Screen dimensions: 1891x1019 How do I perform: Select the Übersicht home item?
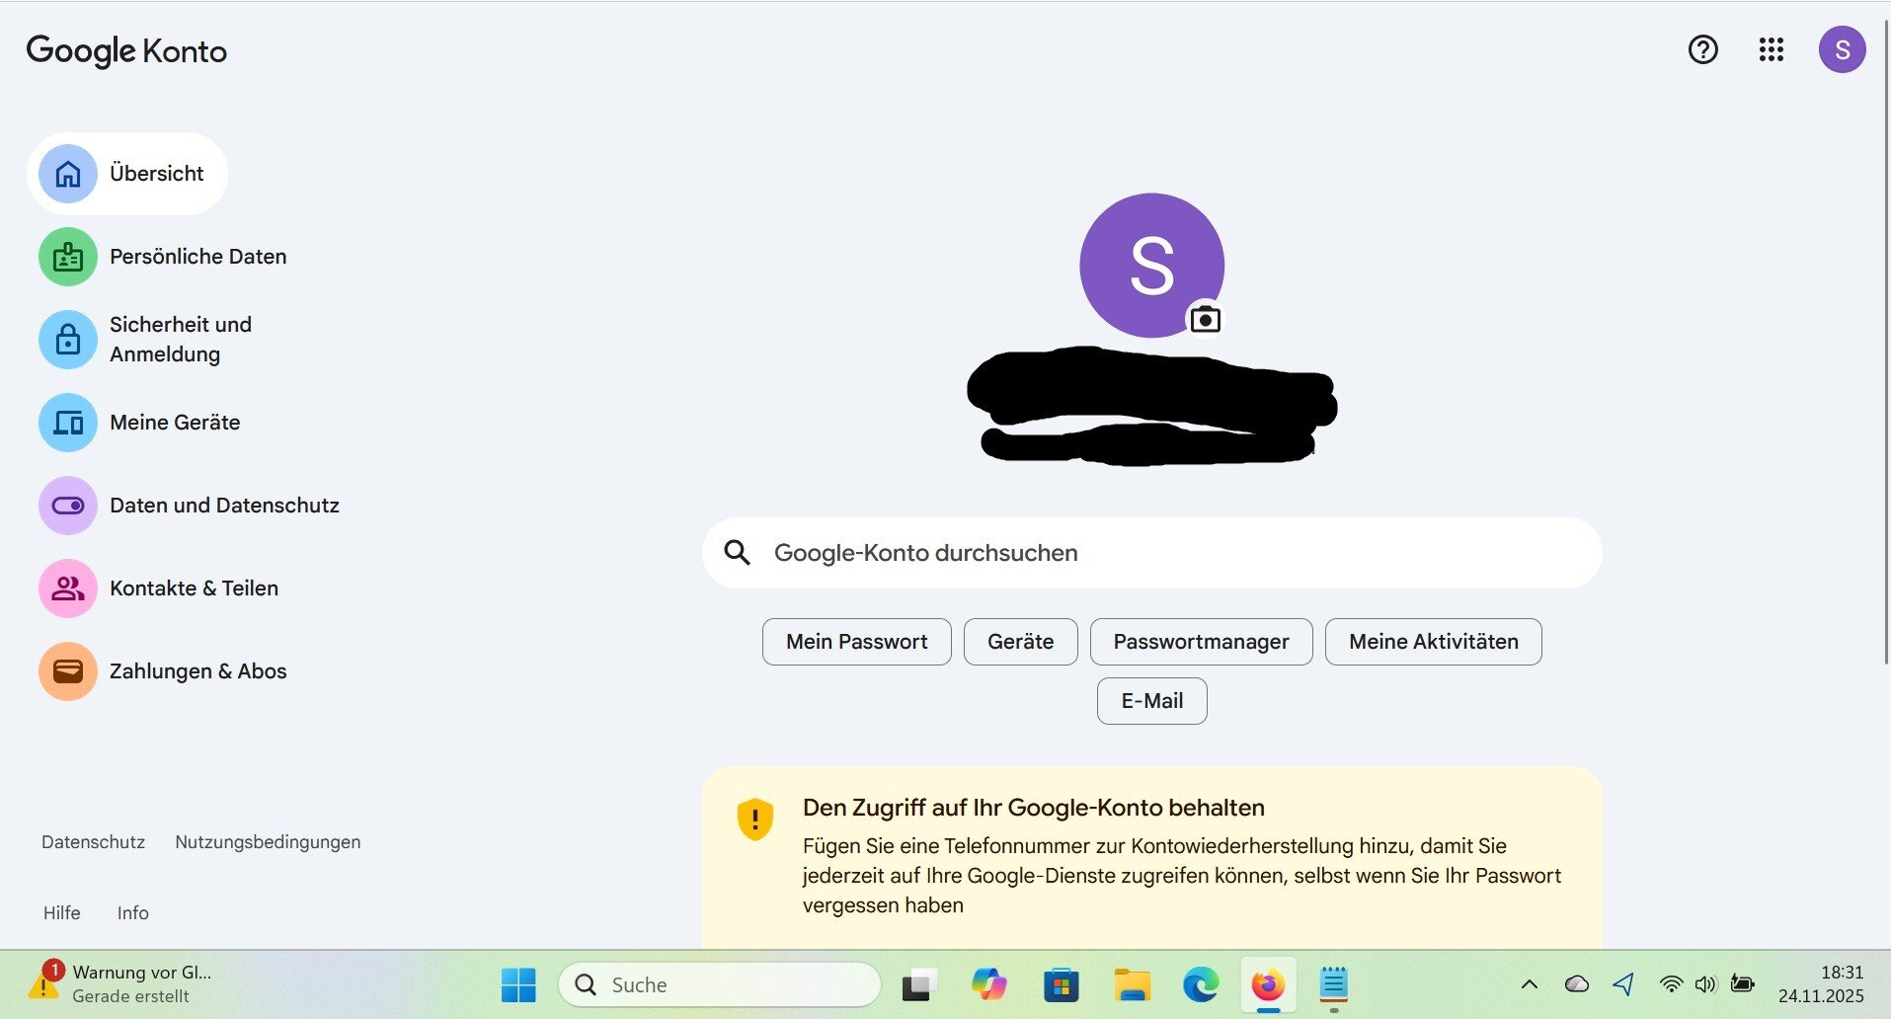(128, 174)
